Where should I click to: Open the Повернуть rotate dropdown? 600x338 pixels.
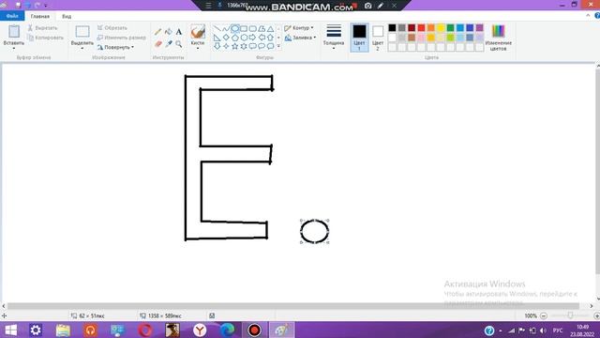[x=115, y=47]
